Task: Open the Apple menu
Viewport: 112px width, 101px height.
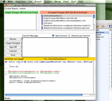Action: pyautogui.click(x=4, y=2)
